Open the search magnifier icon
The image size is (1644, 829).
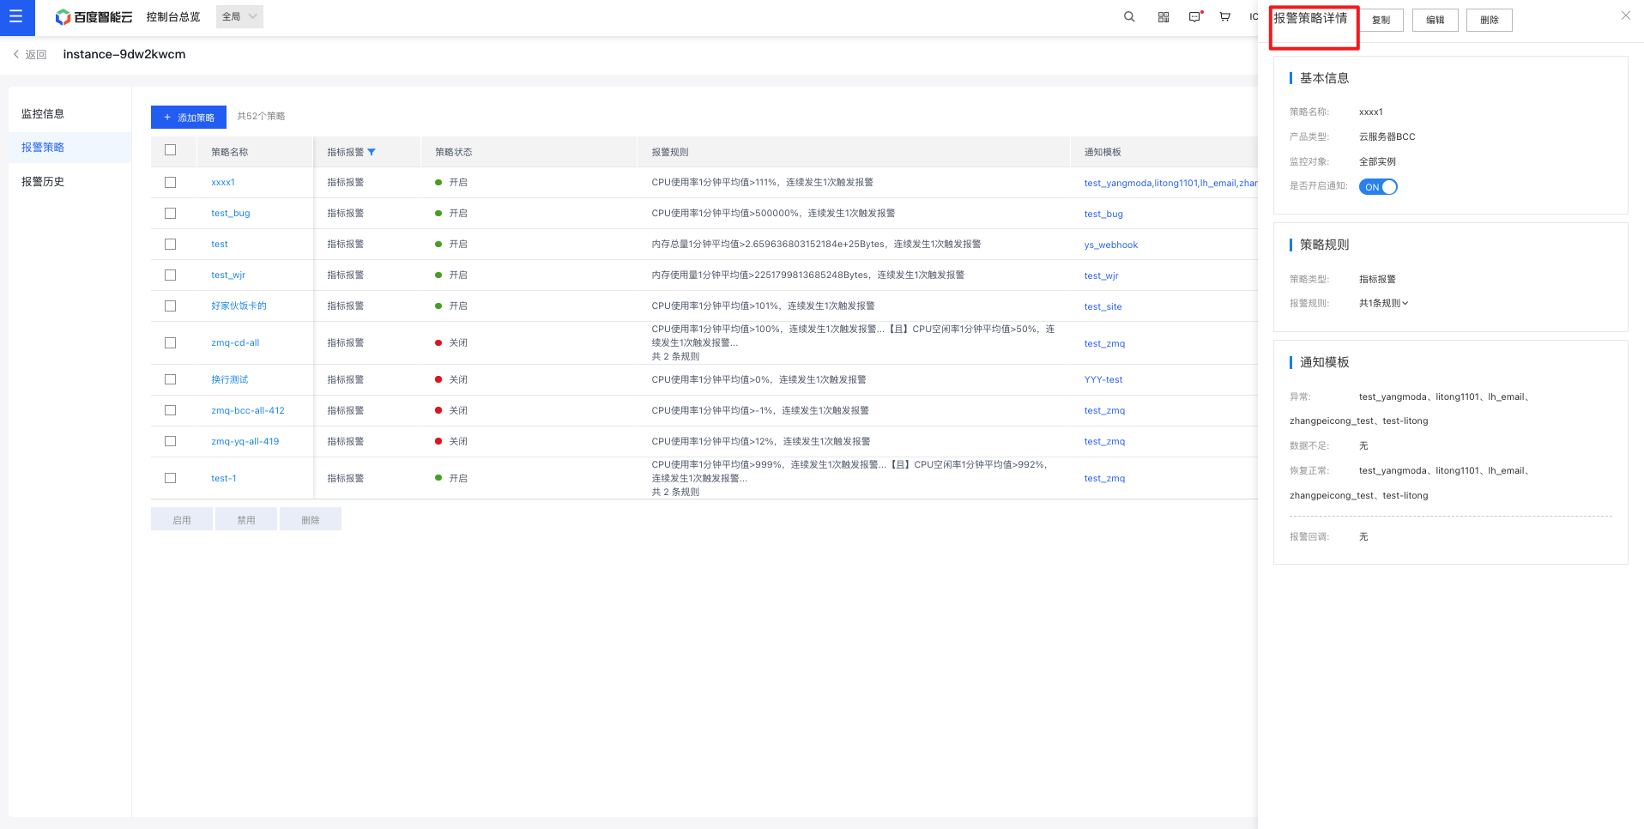coord(1129,17)
